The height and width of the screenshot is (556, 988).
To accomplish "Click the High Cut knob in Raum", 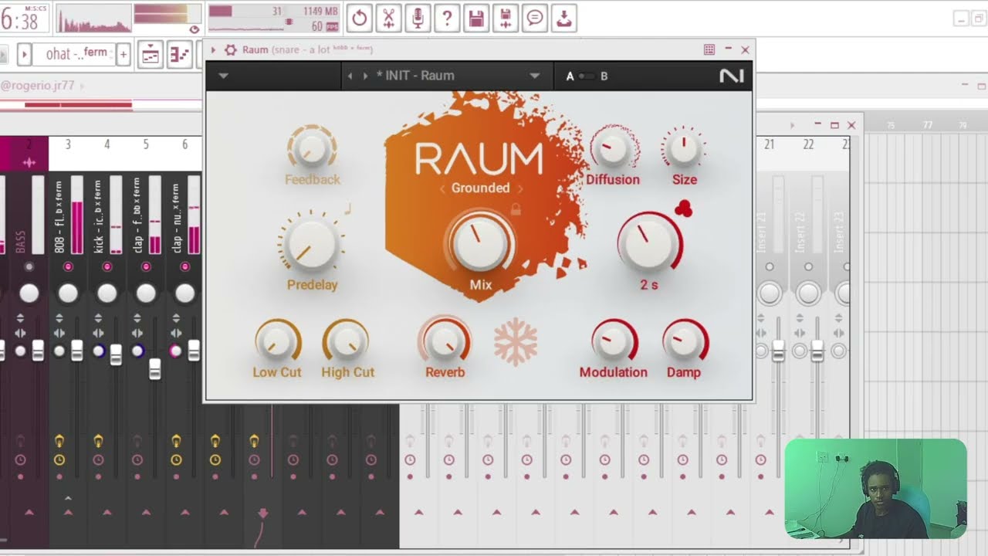I will [x=347, y=342].
